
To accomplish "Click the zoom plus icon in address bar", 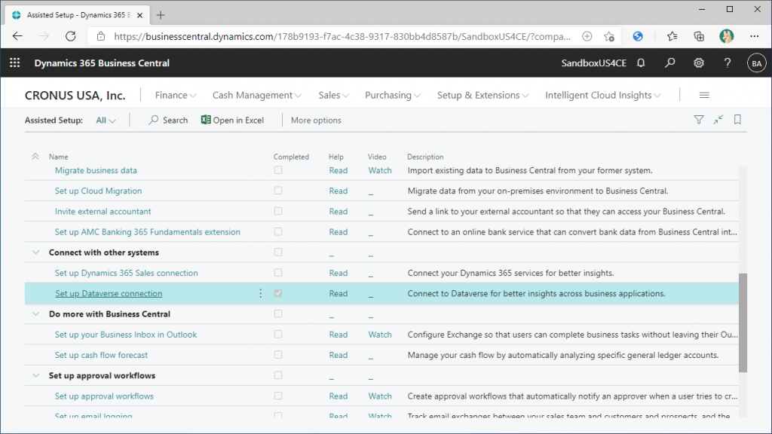I will click(x=587, y=36).
